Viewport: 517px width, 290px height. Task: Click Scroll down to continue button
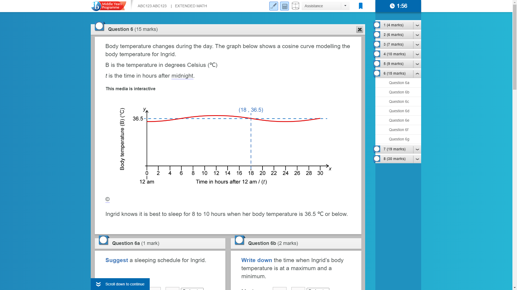coord(120,284)
